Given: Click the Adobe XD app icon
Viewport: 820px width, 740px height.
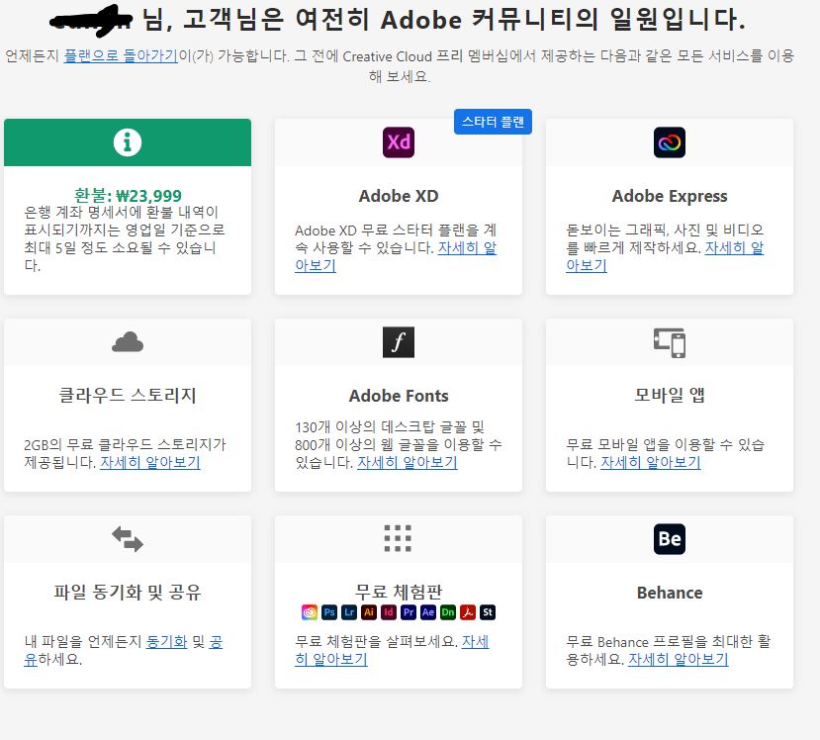Looking at the screenshot, I should (399, 142).
